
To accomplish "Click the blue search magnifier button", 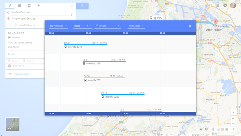I will click(82, 6).
